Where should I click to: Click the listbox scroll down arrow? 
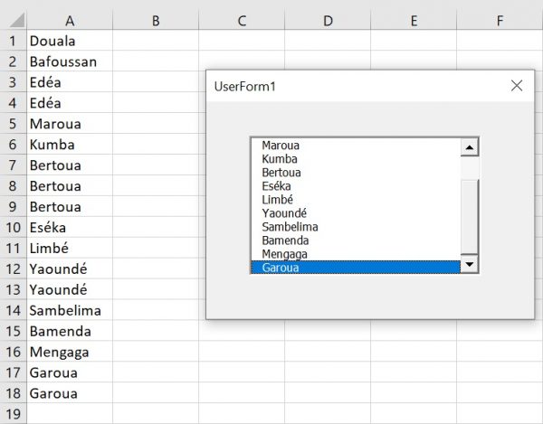click(x=469, y=264)
